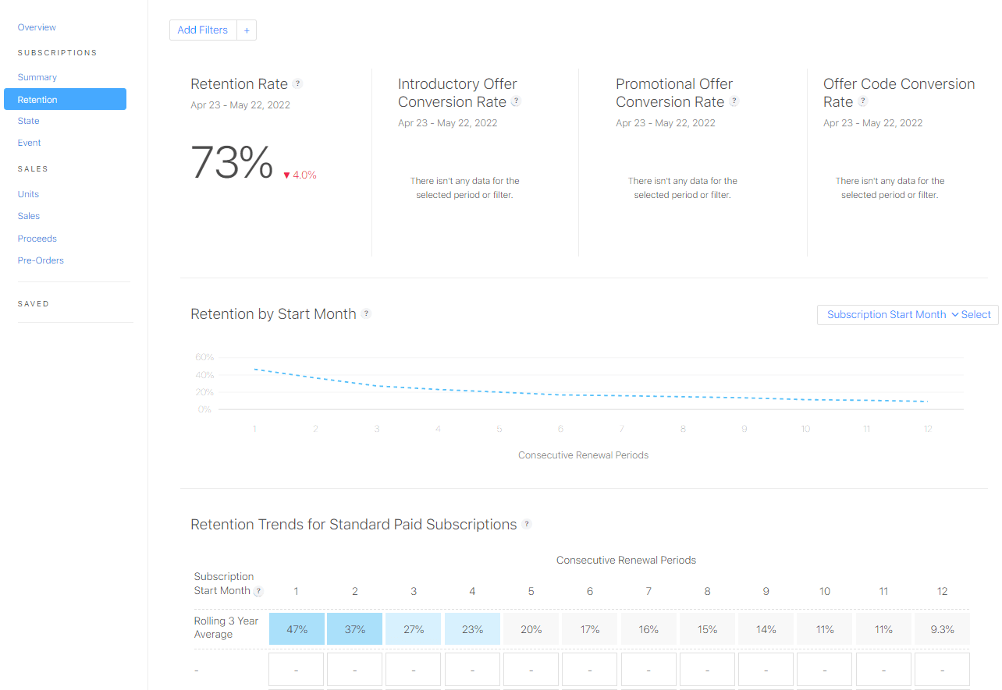Click the Offer Code Conversion Rate help icon
This screenshot has width=1002, height=690.
862,101
